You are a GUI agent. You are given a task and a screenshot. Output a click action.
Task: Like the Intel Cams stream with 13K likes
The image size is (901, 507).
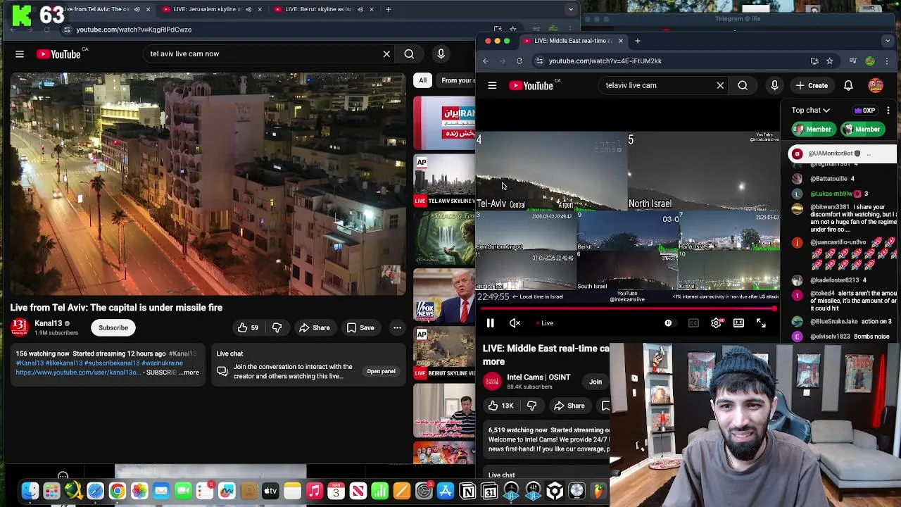coord(500,406)
